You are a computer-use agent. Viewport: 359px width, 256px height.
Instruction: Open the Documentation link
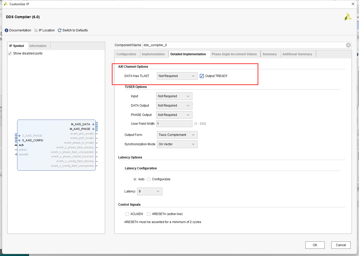(20, 30)
